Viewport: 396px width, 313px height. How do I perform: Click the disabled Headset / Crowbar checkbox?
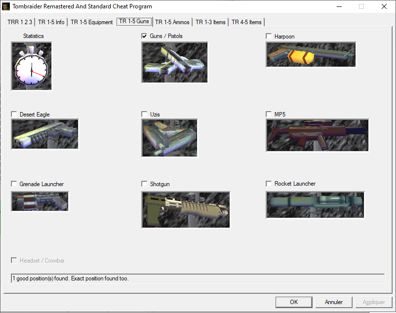(14, 260)
